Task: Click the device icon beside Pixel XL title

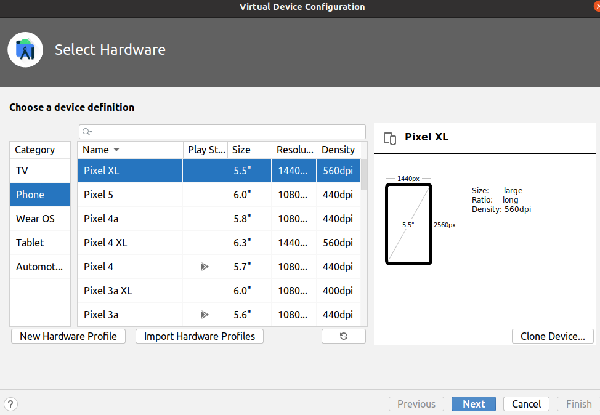Action: pyautogui.click(x=390, y=138)
